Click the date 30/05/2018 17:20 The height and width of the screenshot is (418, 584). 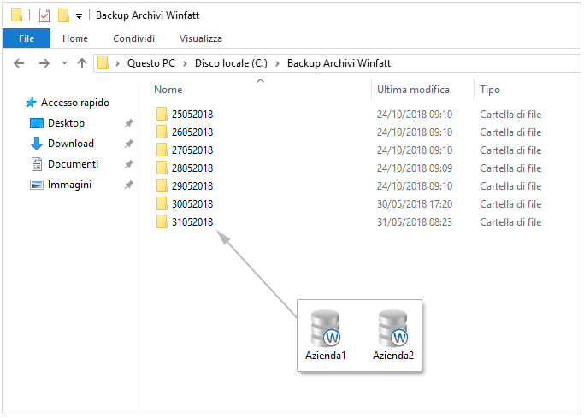point(415,204)
